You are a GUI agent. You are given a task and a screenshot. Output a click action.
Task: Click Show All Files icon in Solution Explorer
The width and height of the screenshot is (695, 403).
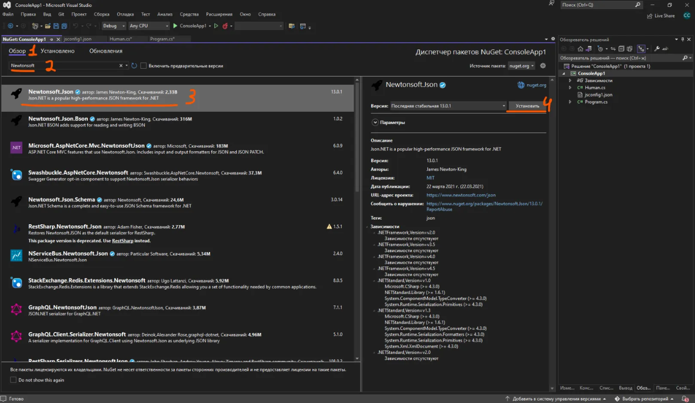tap(630, 49)
